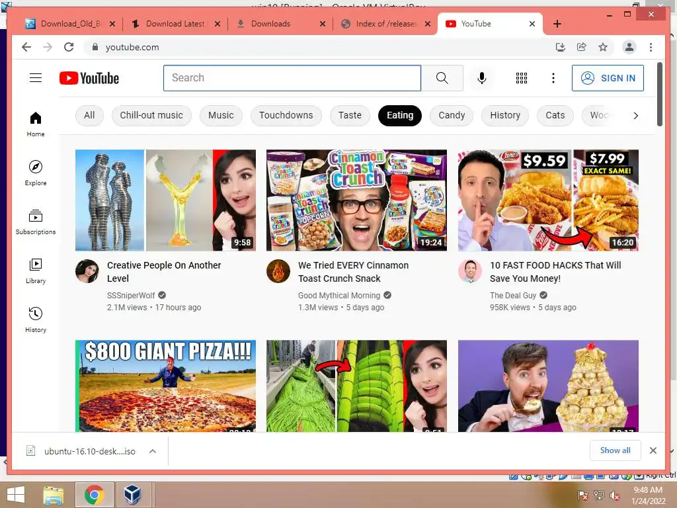Open a new browser tab

(557, 24)
